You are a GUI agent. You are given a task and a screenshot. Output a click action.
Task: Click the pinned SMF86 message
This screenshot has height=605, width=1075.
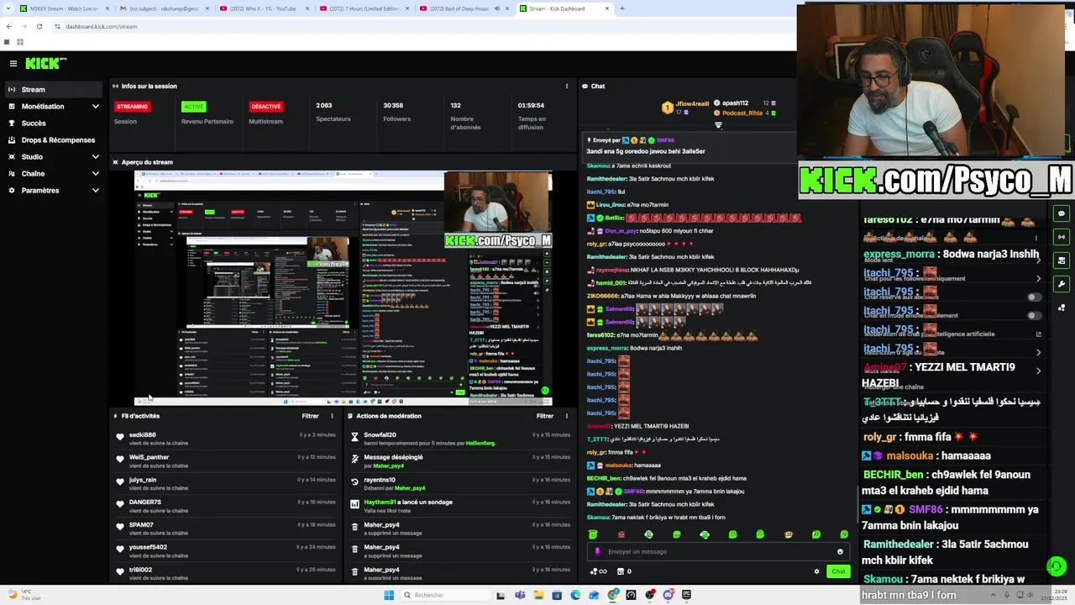(x=687, y=145)
